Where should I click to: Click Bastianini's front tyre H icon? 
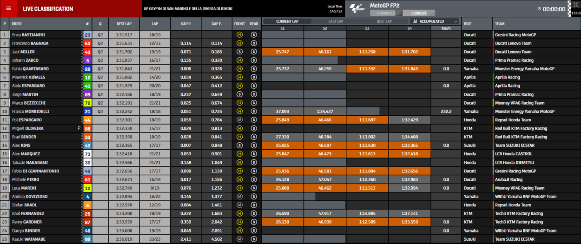240,35
